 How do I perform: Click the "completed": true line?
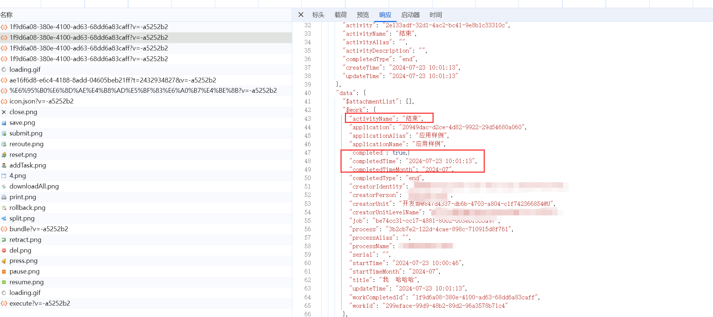[x=379, y=153]
